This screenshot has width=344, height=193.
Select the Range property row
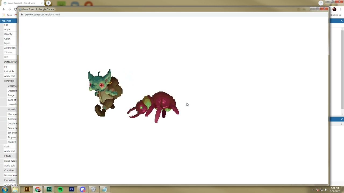coord(11,95)
